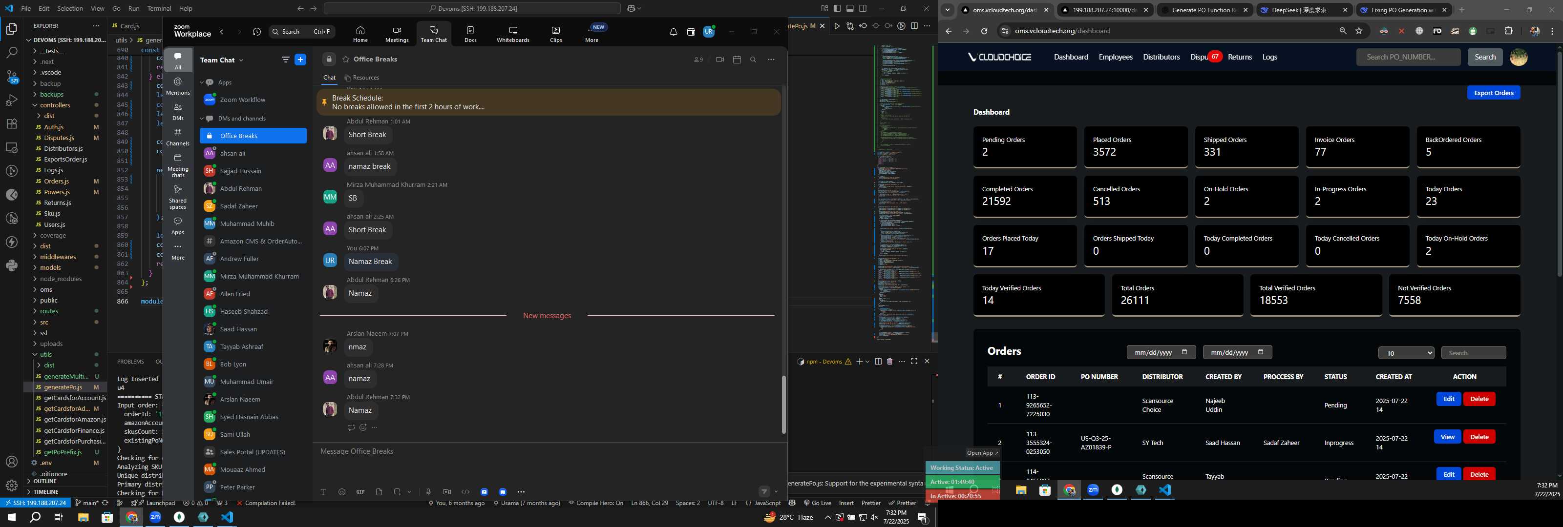The width and height of the screenshot is (1563, 527).
Task: Open the Zoom history clock icon
Action: point(256,32)
